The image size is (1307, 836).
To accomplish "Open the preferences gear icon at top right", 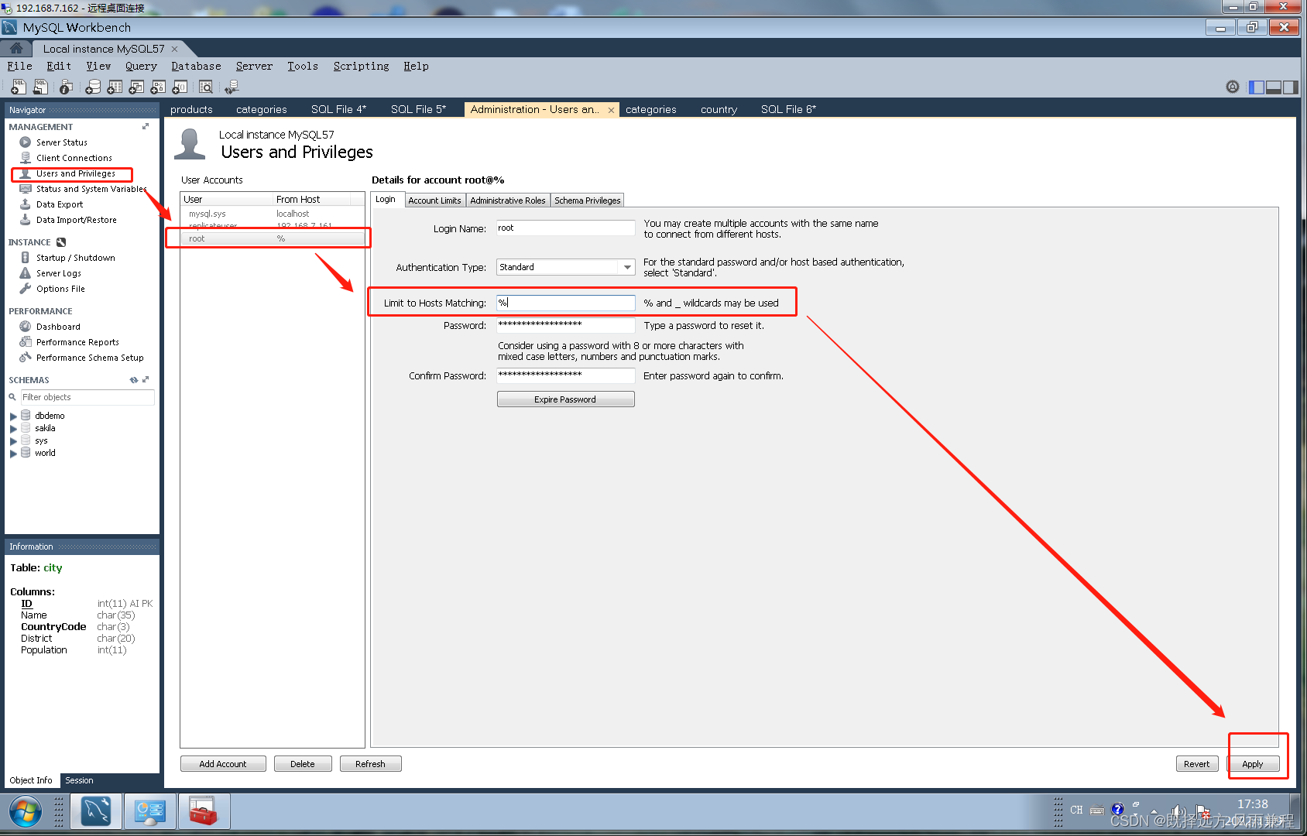I will tap(1233, 87).
